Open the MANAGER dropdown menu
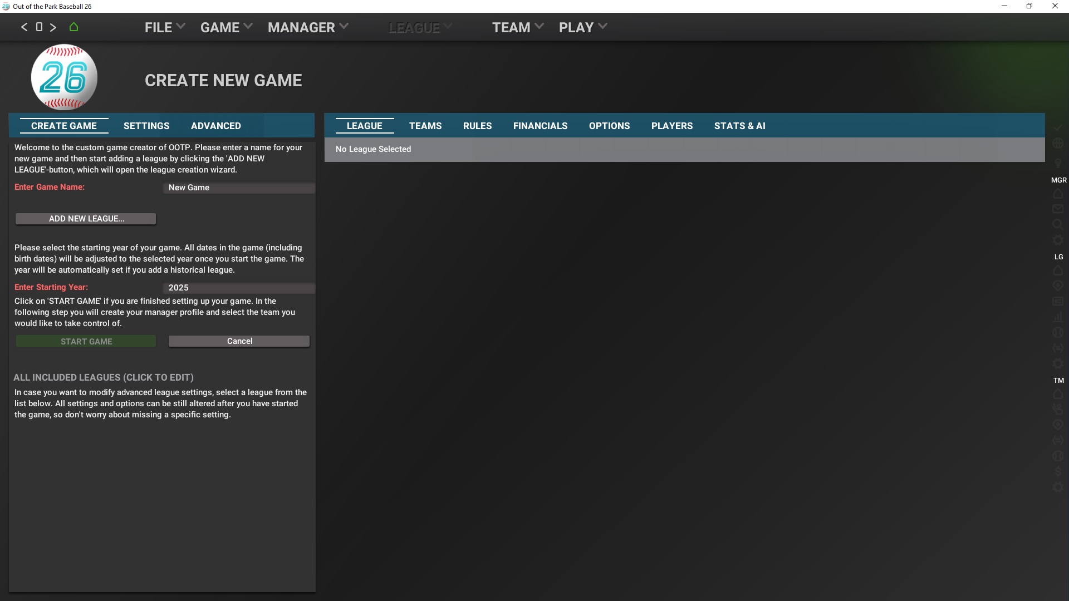The height and width of the screenshot is (601, 1069). point(307,27)
